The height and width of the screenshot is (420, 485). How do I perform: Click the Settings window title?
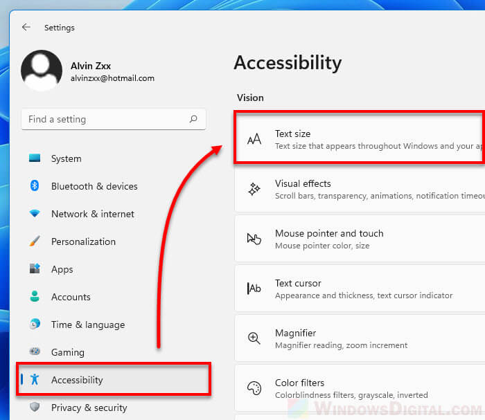coord(60,28)
